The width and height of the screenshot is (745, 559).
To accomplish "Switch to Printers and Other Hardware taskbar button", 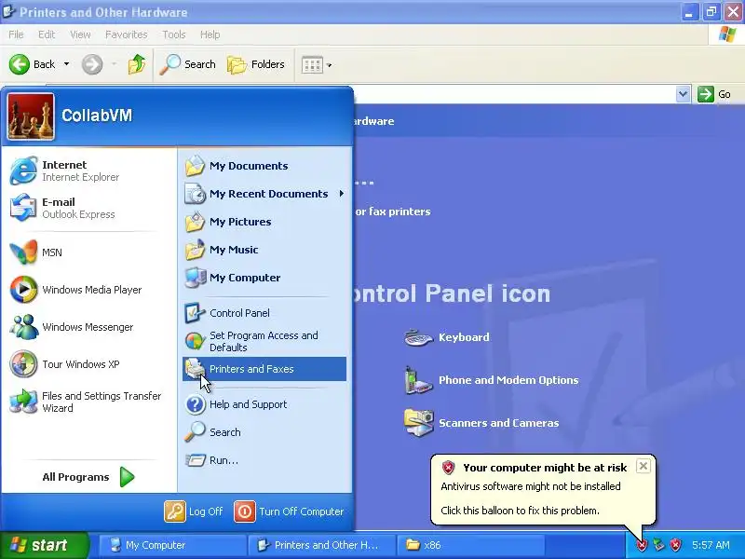I will [321, 545].
